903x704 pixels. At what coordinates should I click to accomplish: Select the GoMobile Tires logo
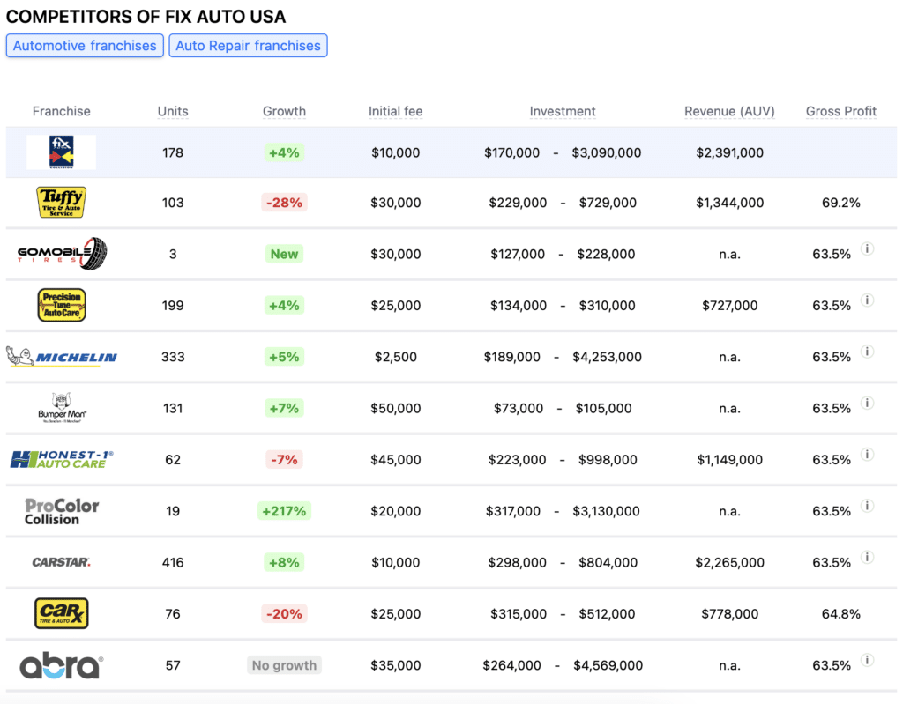click(62, 253)
